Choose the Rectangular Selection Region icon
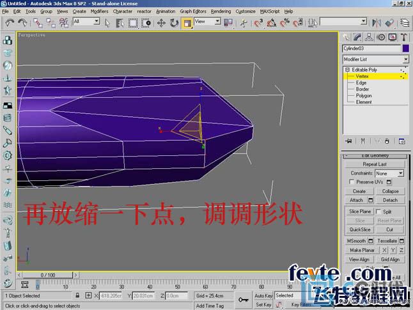Viewport: 413px width, 310px height. click(133, 23)
